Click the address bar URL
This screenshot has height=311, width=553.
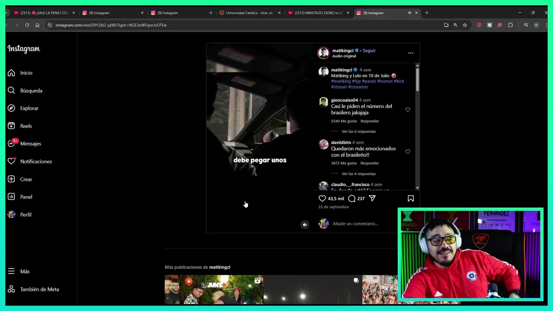tap(111, 25)
